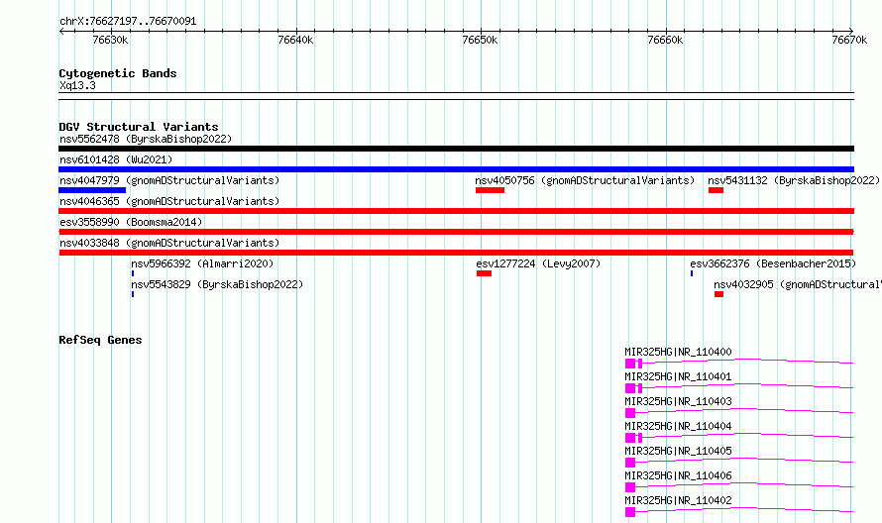
Task: Click the esv3558990 red variant bar
Action: 456,232
